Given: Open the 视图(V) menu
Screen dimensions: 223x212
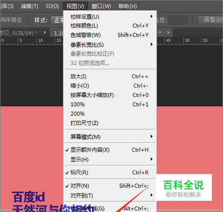Looking at the screenshot, I should click(75, 6).
